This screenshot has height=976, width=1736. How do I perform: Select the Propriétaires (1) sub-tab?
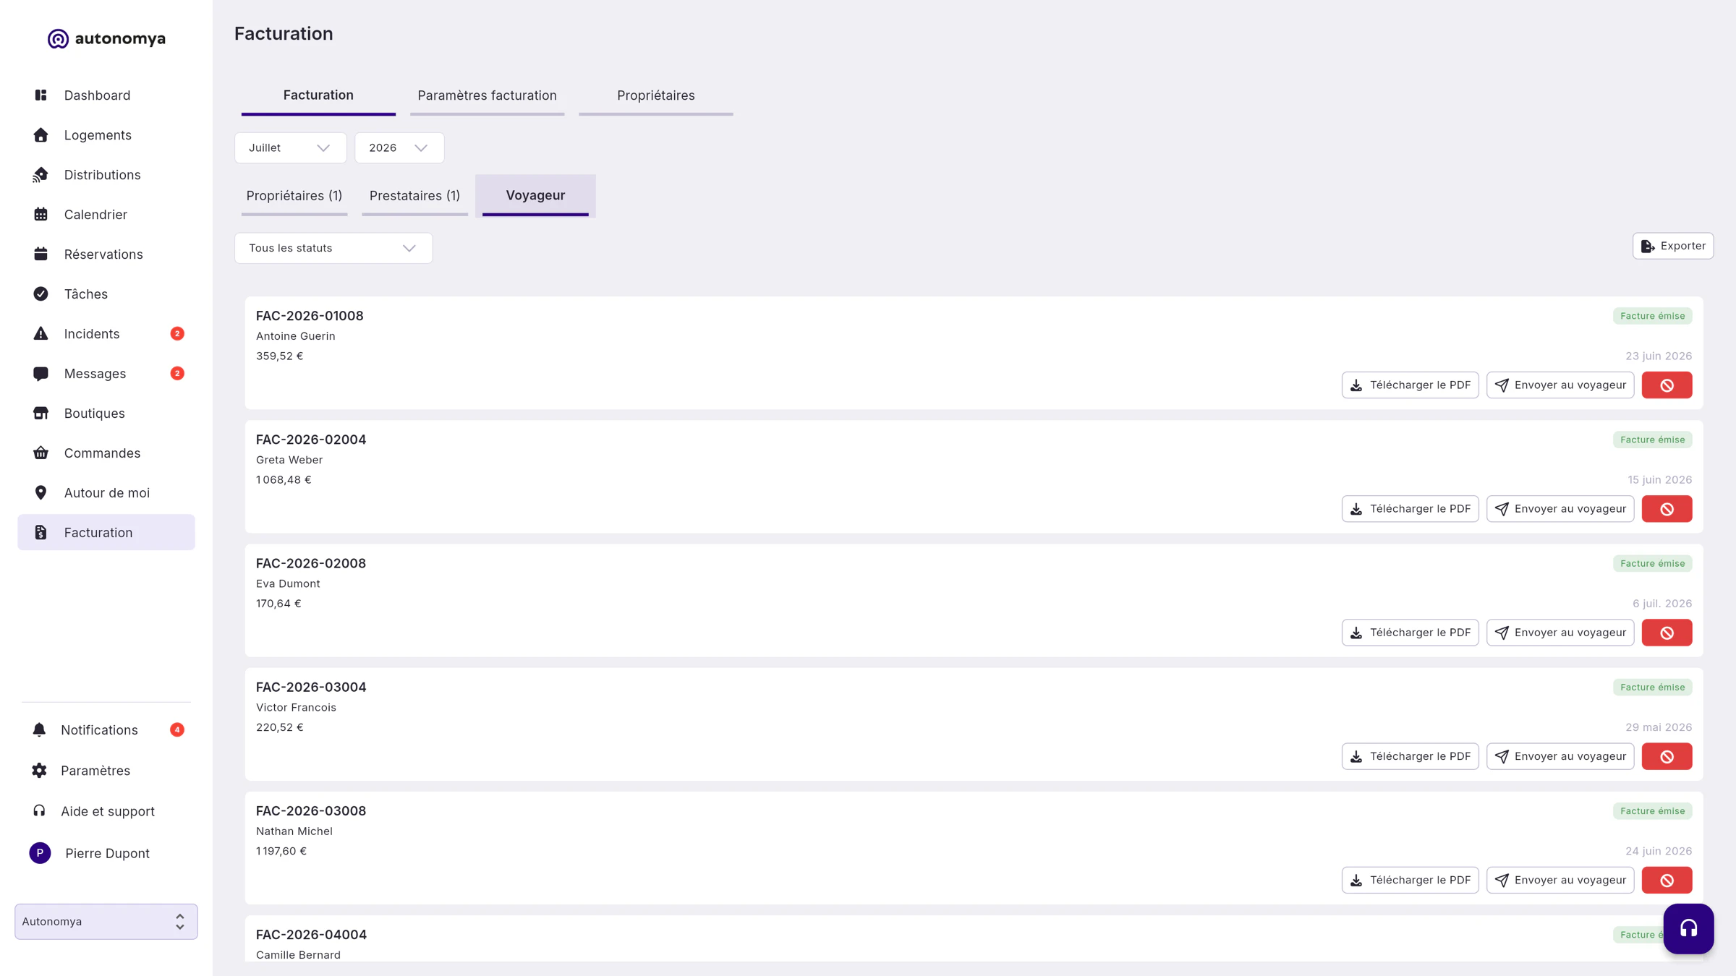tap(294, 196)
